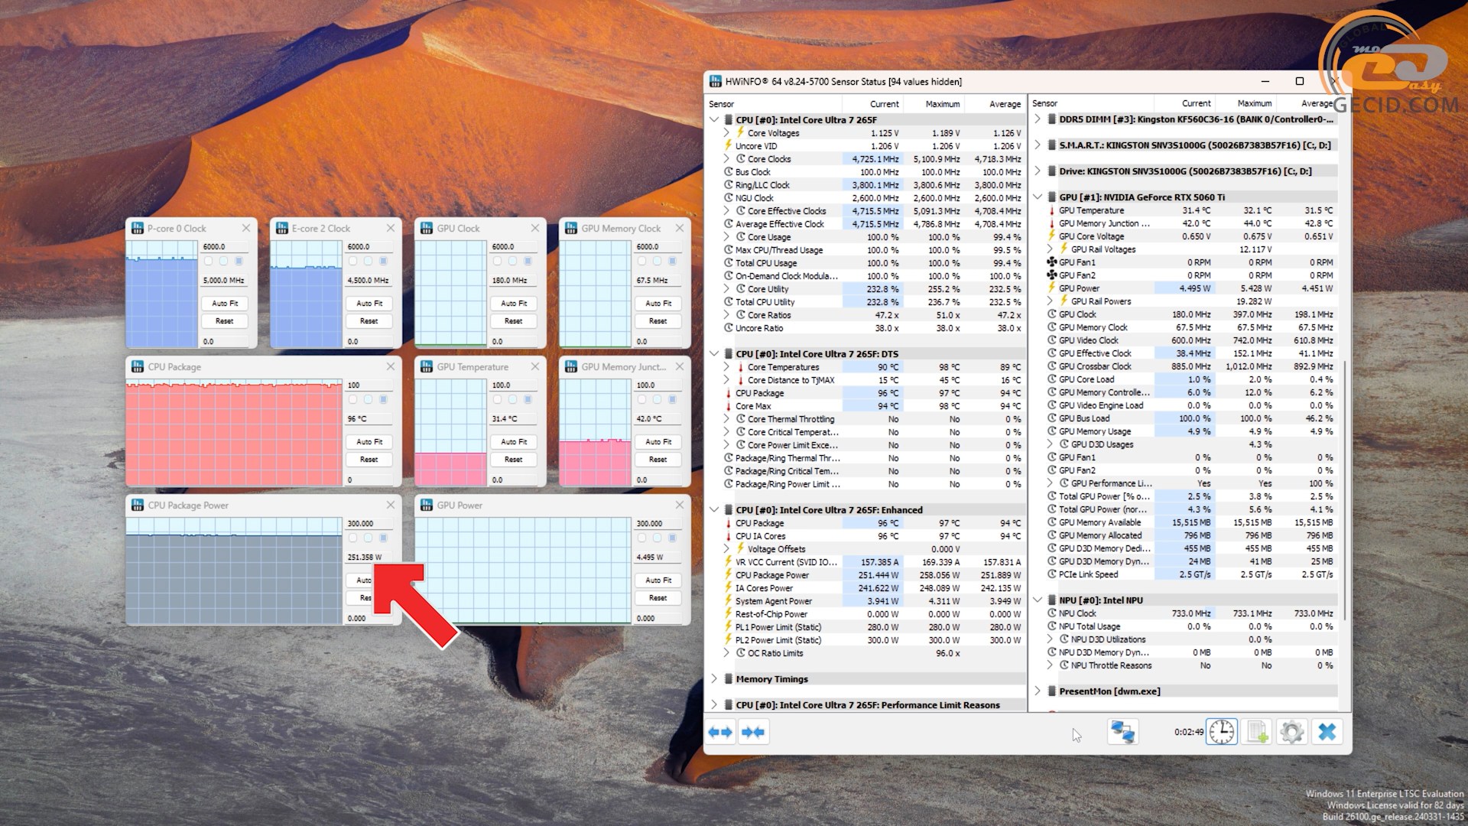This screenshot has height=826, width=1468.
Task: Click the app icon of GPU Memory Clock window
Action: pos(571,228)
